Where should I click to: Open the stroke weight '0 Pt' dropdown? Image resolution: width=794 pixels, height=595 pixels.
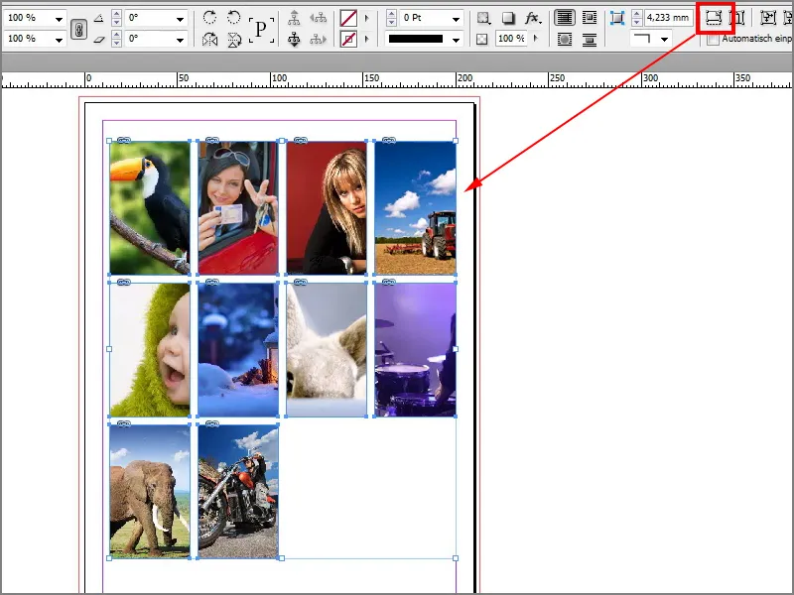(x=457, y=19)
